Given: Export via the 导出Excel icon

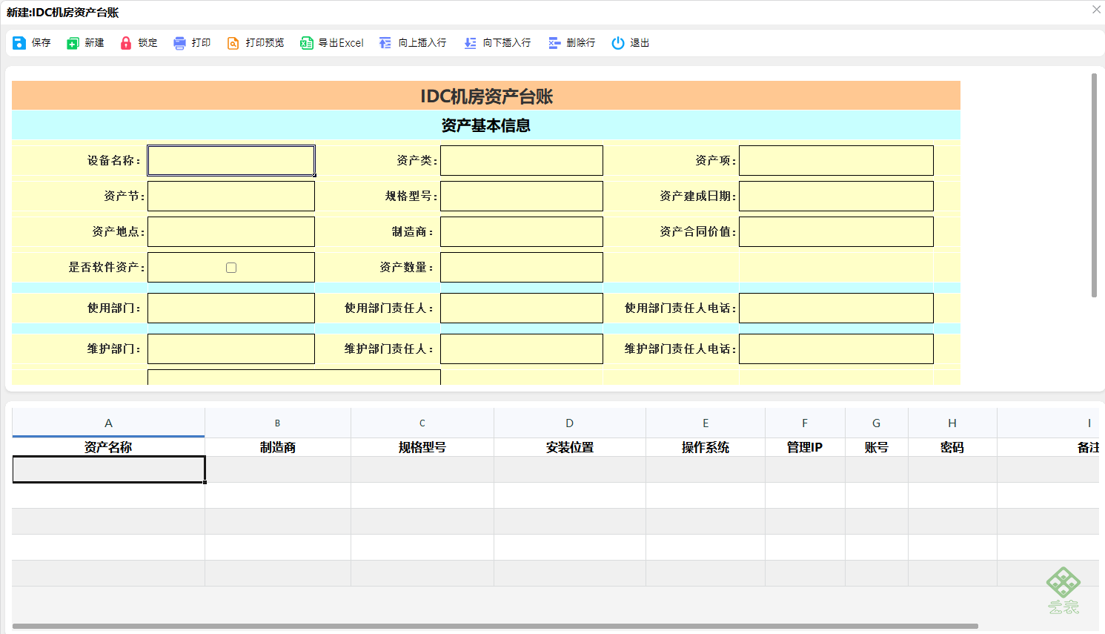Looking at the screenshot, I should pyautogui.click(x=306, y=43).
